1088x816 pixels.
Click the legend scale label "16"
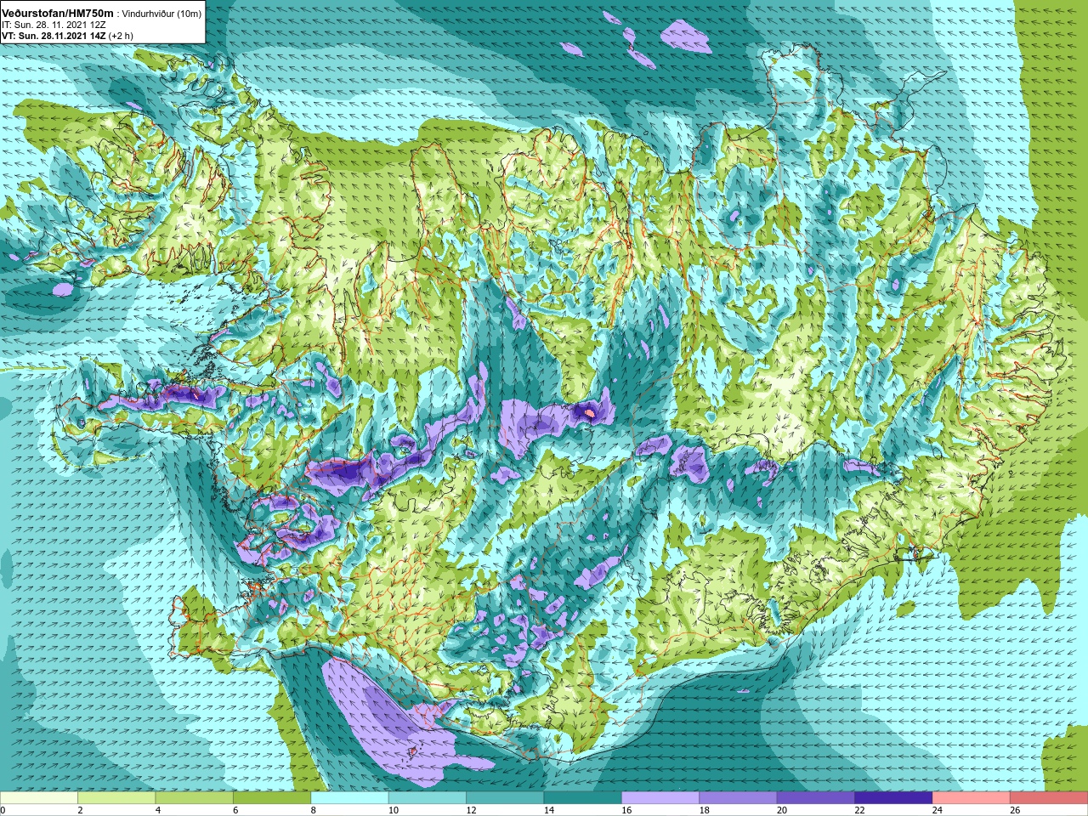626,810
